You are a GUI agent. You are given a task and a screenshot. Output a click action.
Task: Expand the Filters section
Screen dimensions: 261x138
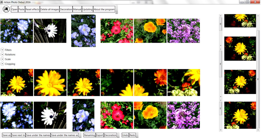(x=2, y=50)
